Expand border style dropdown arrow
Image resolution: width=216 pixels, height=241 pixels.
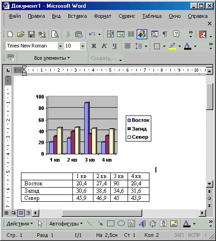[x=164, y=46]
